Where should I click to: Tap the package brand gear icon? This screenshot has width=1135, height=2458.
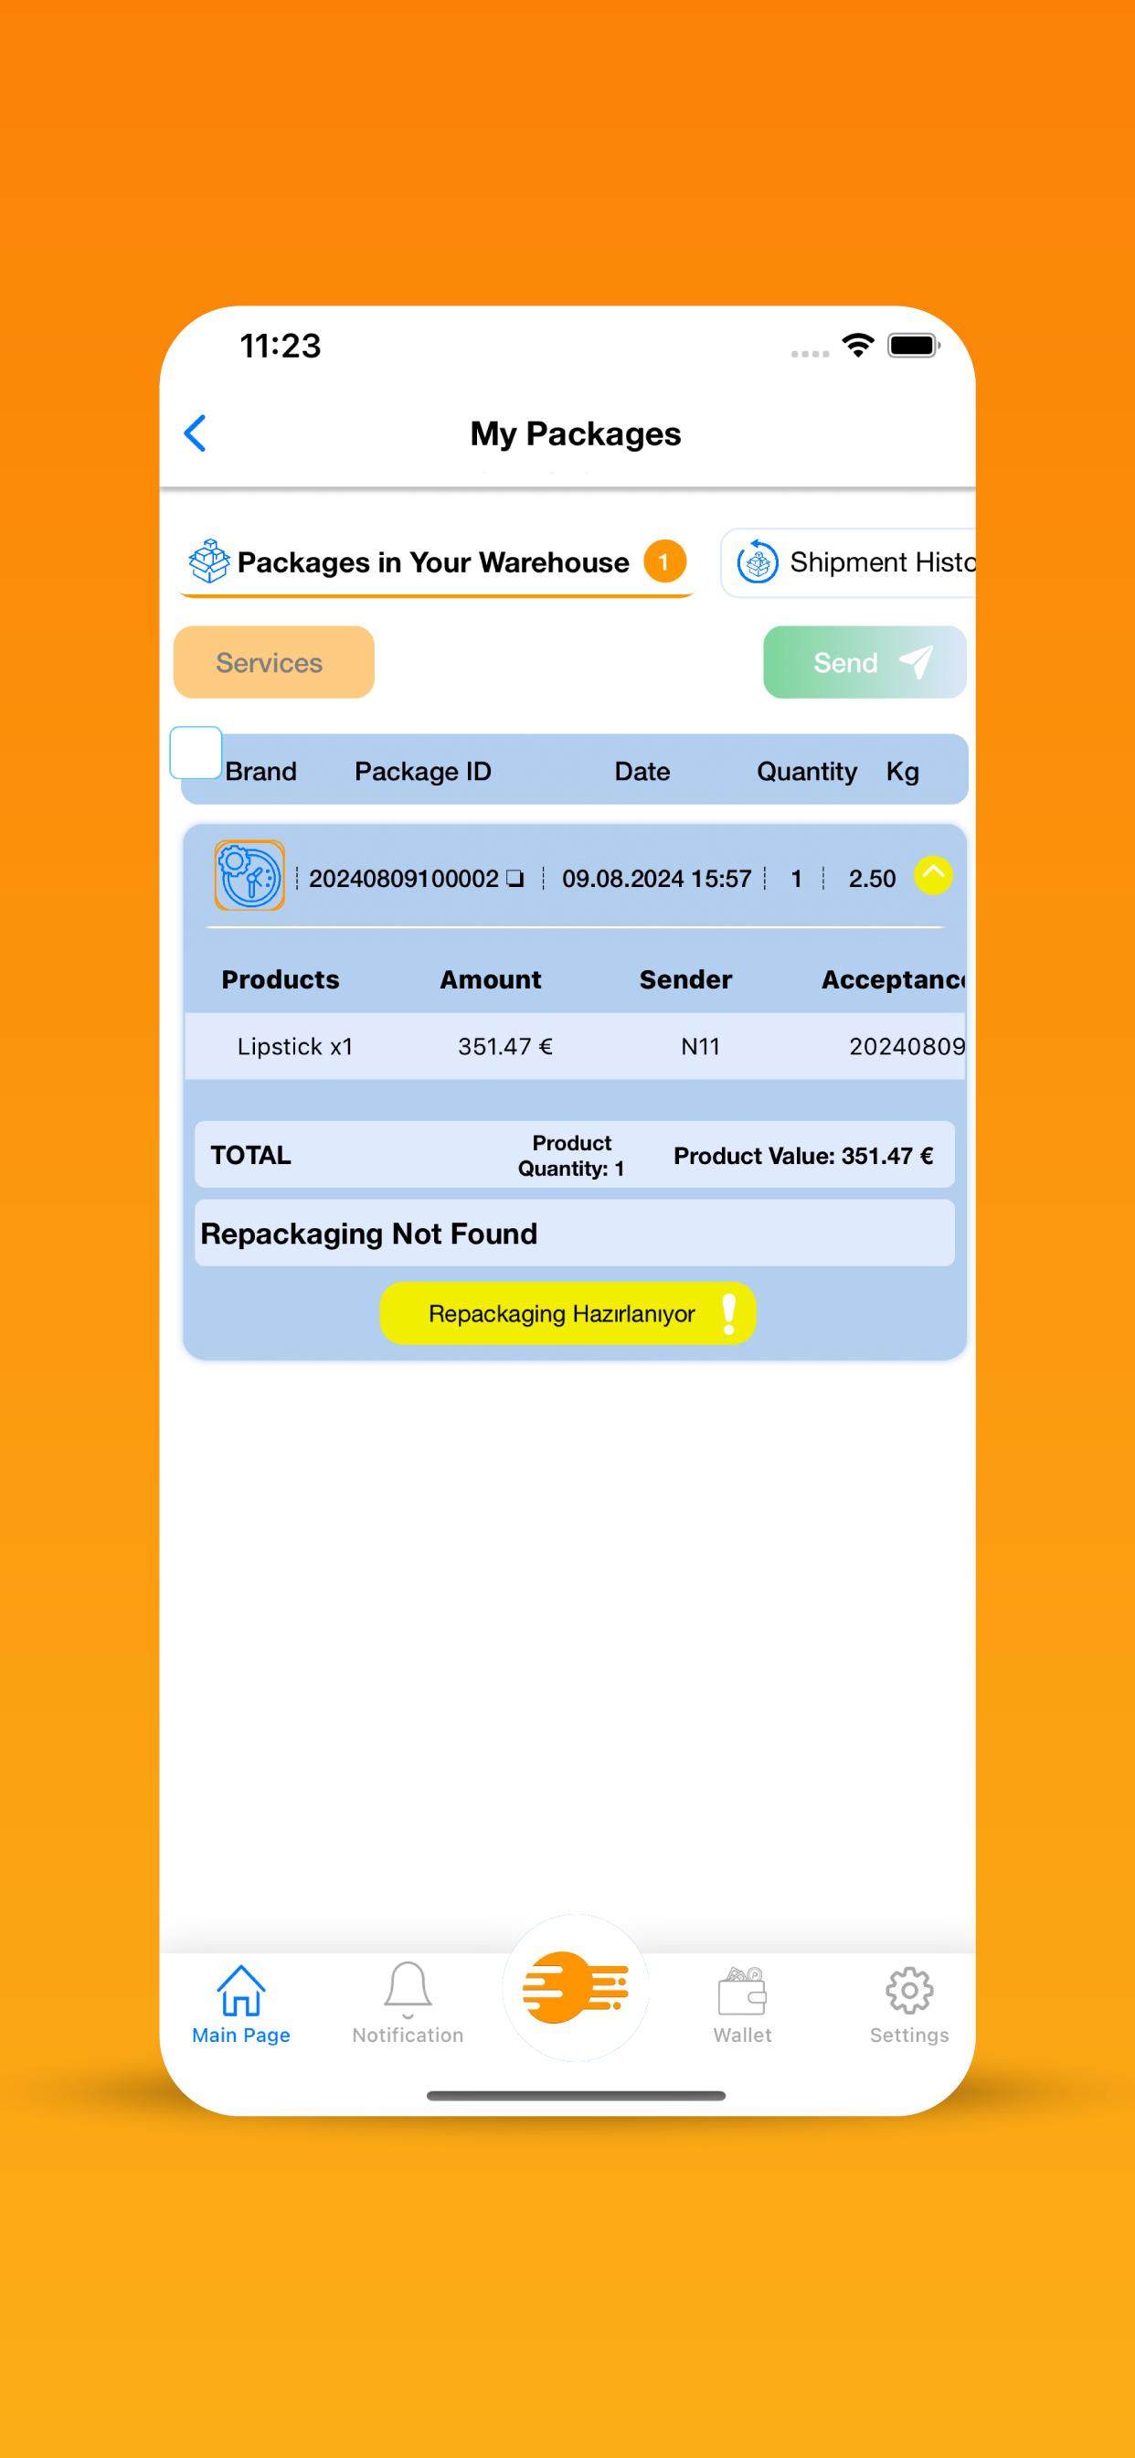coord(249,875)
